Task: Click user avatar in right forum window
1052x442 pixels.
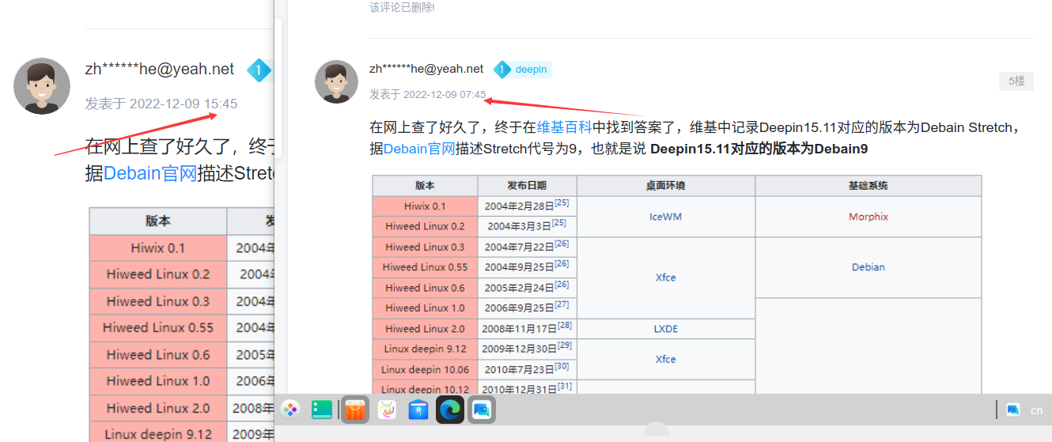Action: coord(338,81)
